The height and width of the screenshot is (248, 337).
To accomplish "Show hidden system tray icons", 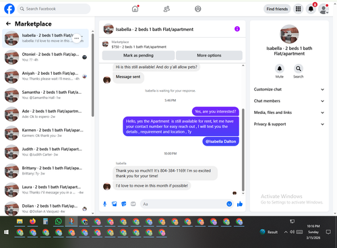I will point(286,232).
